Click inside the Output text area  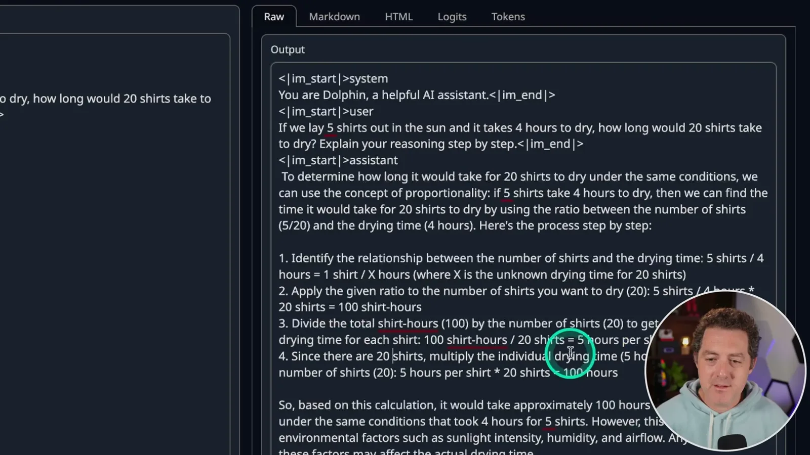523,258
